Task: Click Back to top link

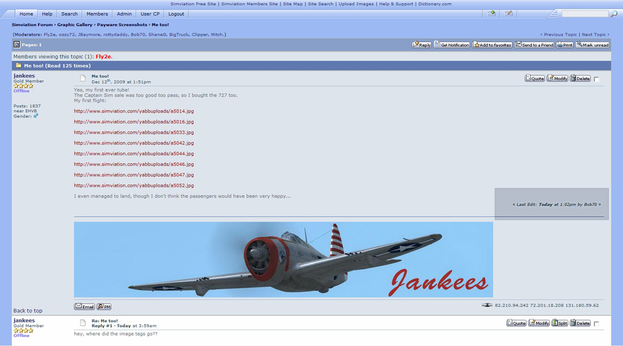Action: pos(28,311)
